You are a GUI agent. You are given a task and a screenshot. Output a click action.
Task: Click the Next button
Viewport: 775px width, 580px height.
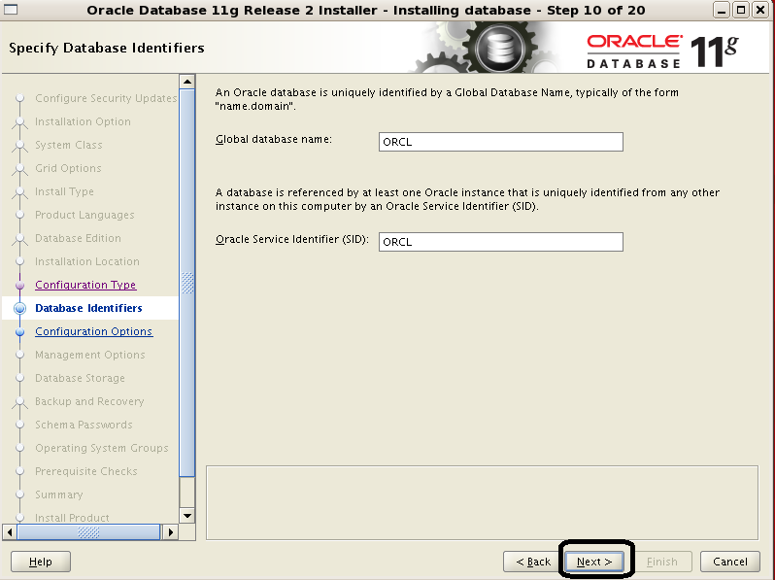point(594,562)
